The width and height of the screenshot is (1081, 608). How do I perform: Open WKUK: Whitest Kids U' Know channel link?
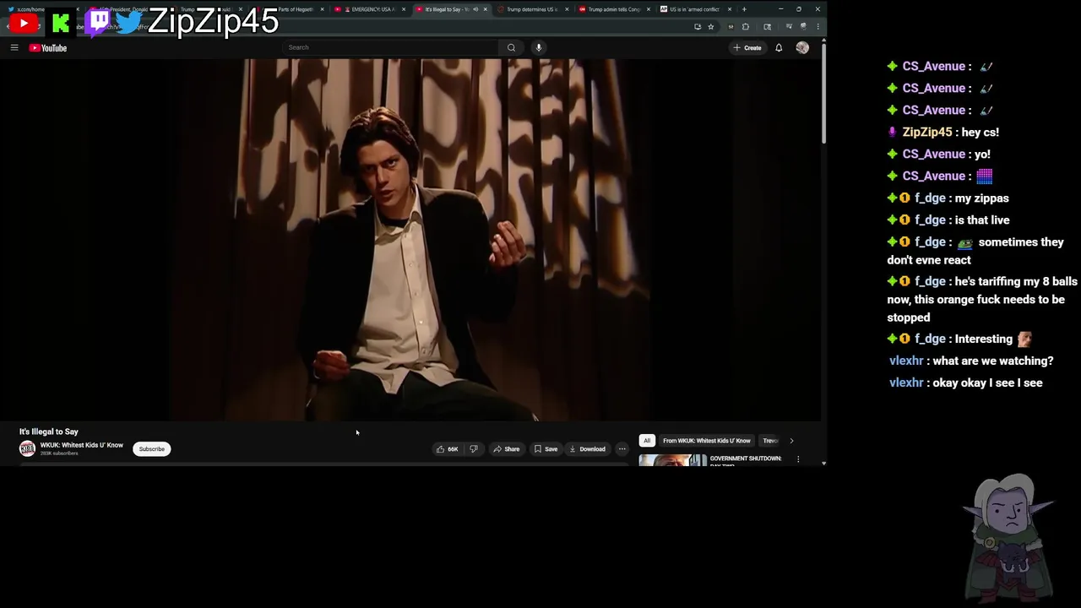pos(82,445)
